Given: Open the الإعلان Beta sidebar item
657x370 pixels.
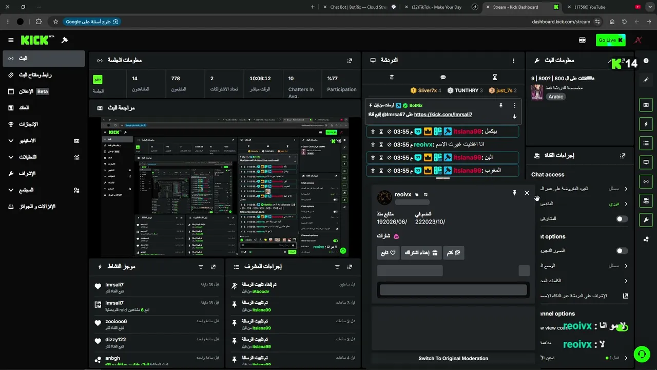Looking at the screenshot, I should (44, 91).
